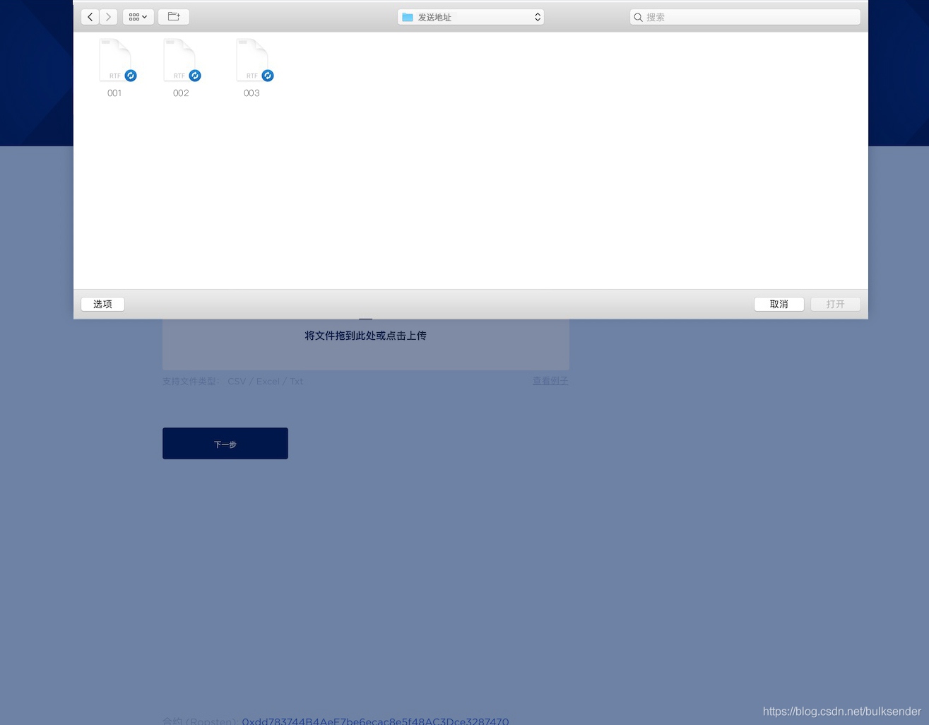Proceed with the 下一步 button
The image size is (929, 725).
(225, 444)
